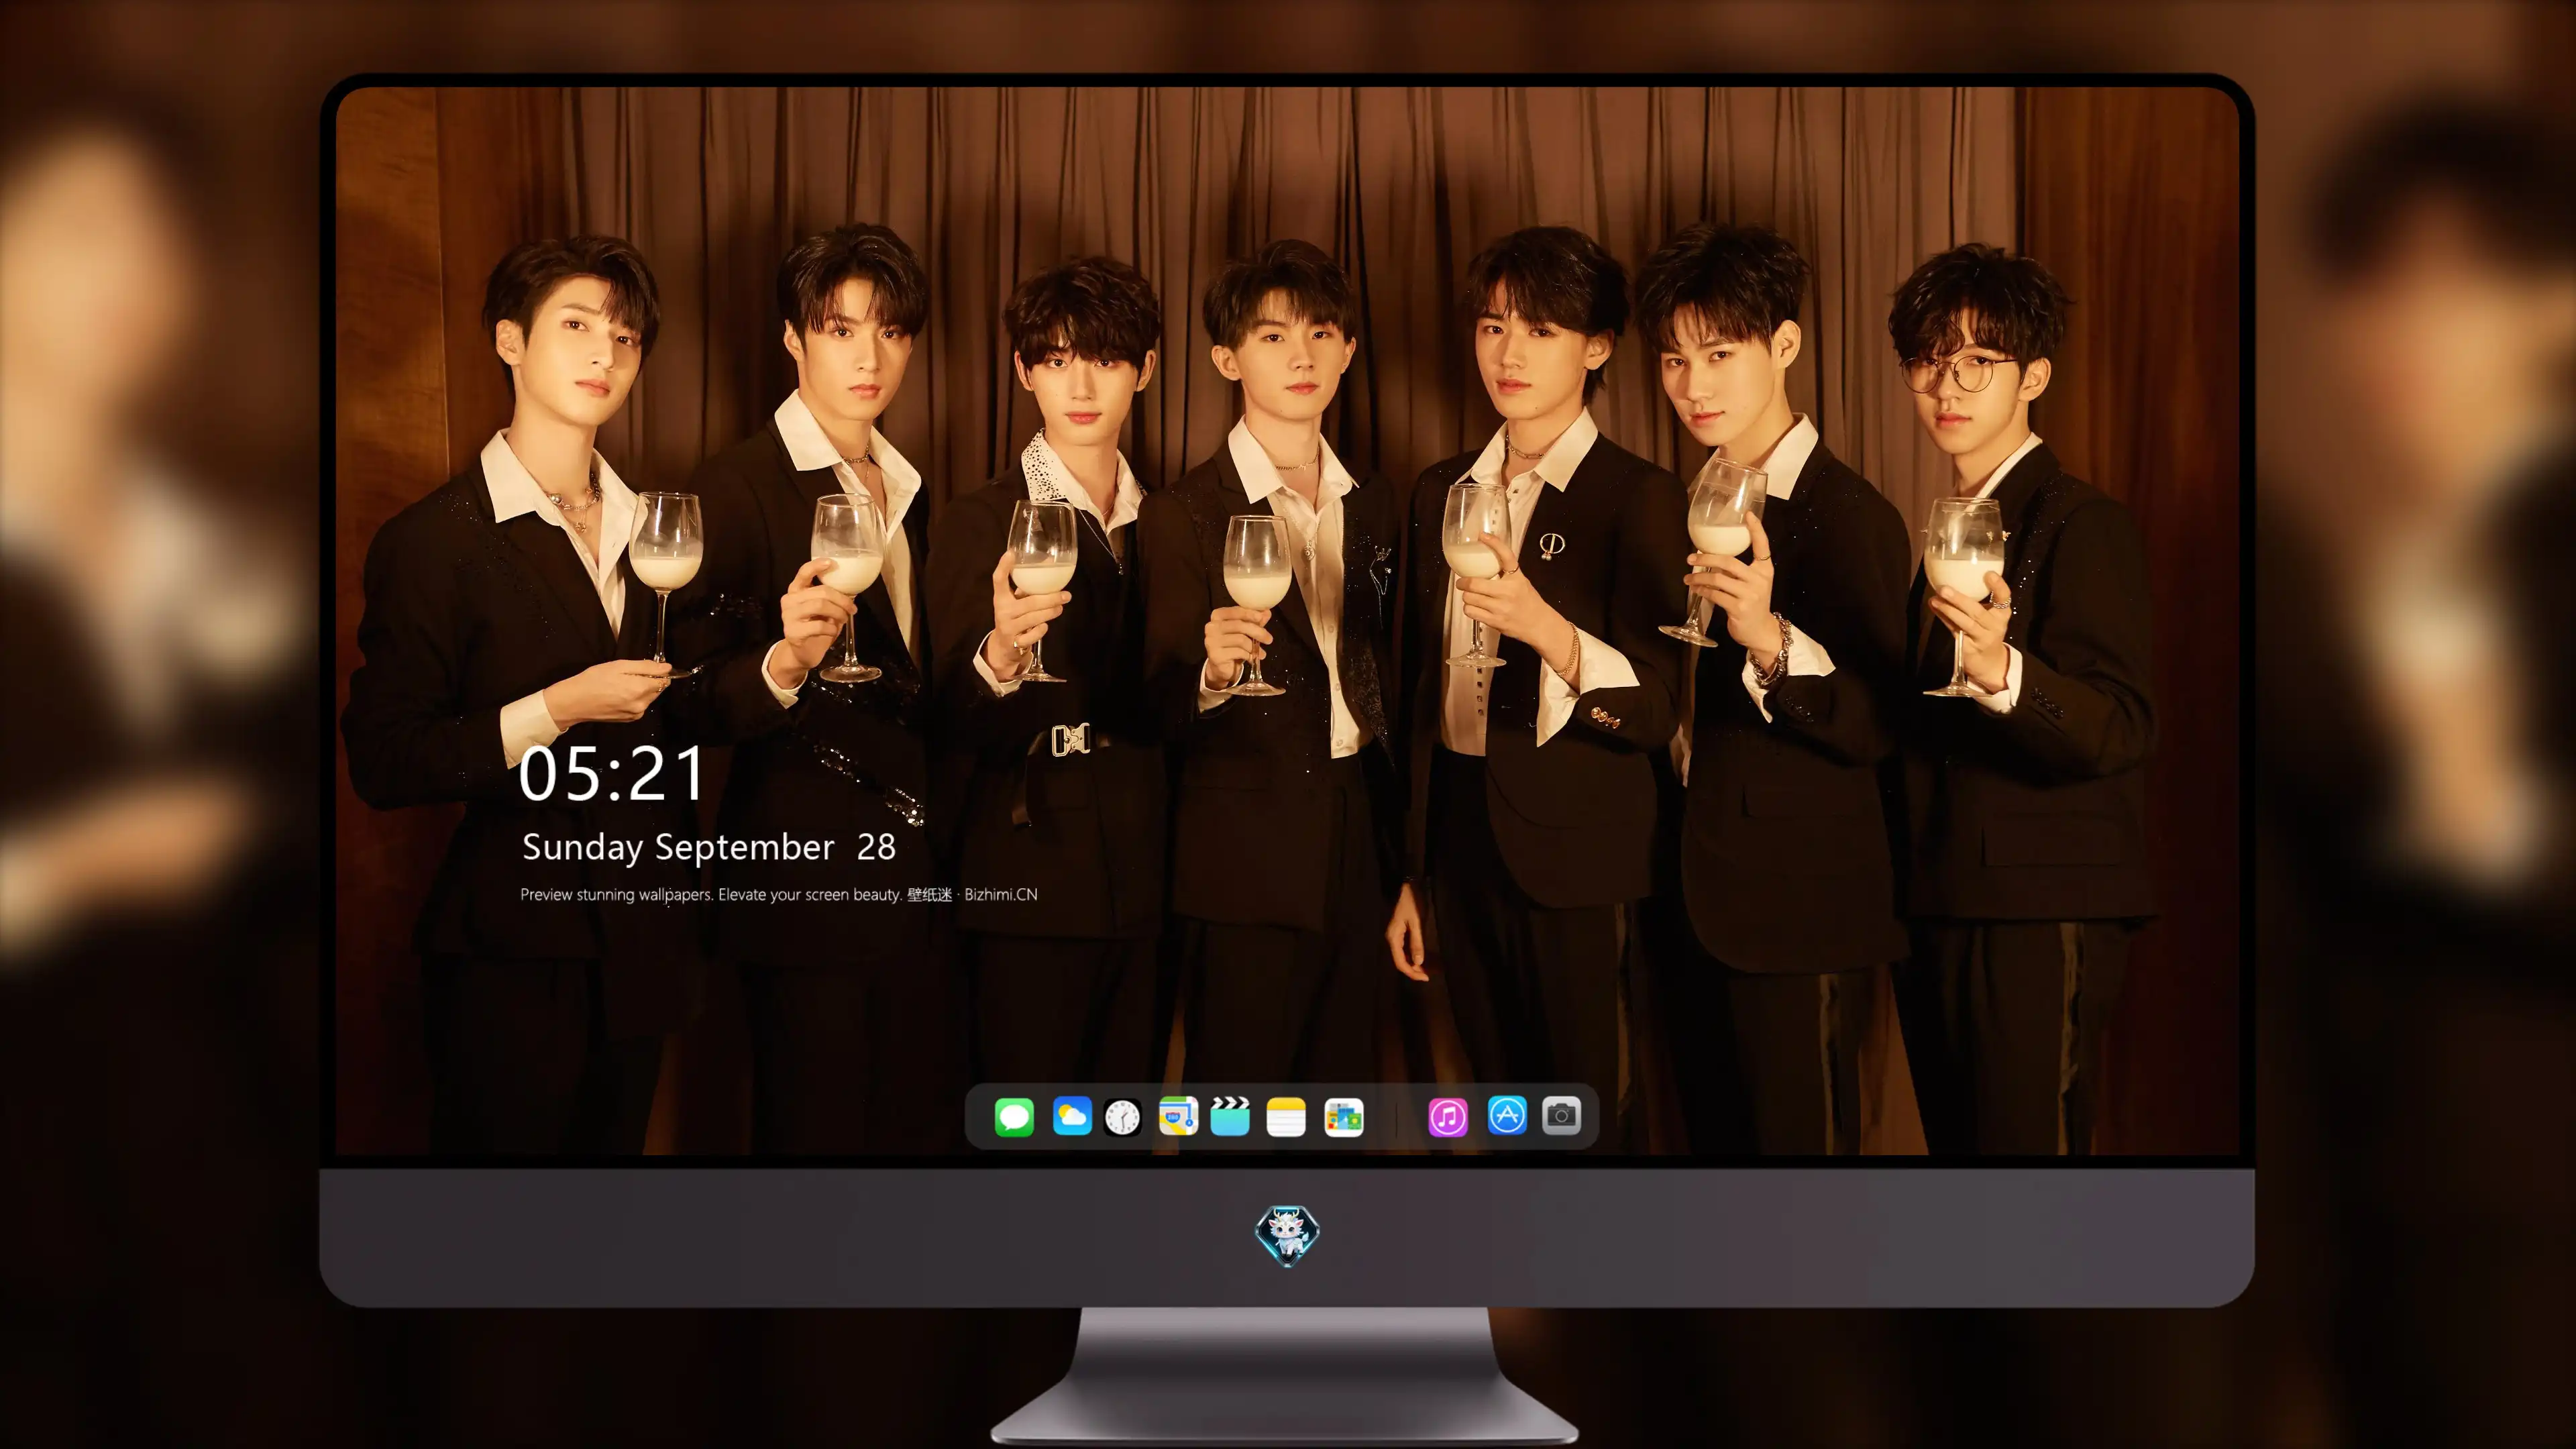The width and height of the screenshot is (2576, 1449).
Task: Open the Clock app in the dock
Action: pos(1122,1117)
